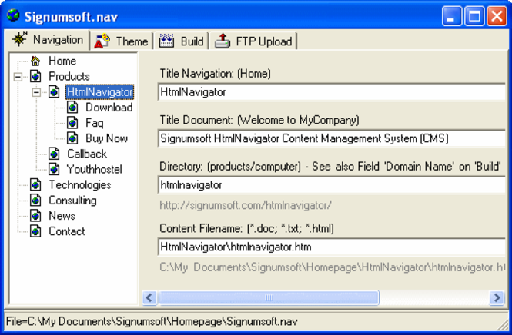This screenshot has width=512, height=335.
Task: Open the Build tab
Action: click(182, 41)
